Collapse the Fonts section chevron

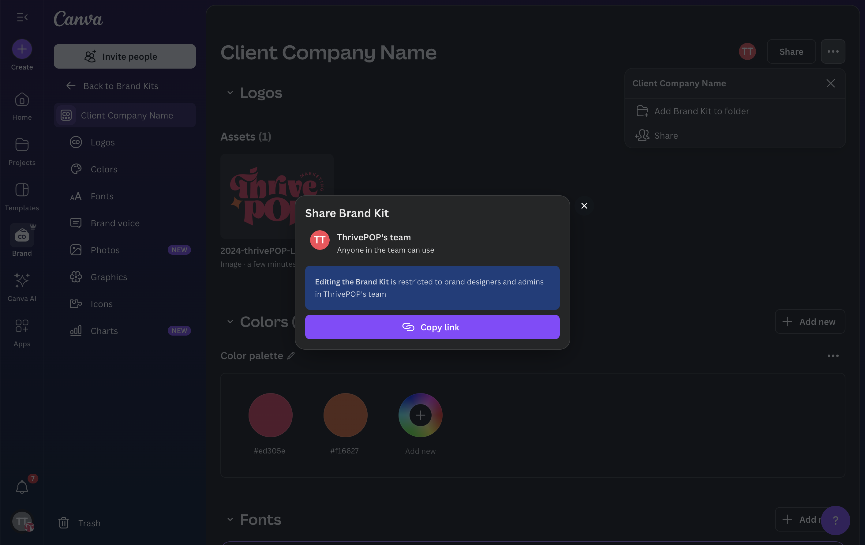230,520
